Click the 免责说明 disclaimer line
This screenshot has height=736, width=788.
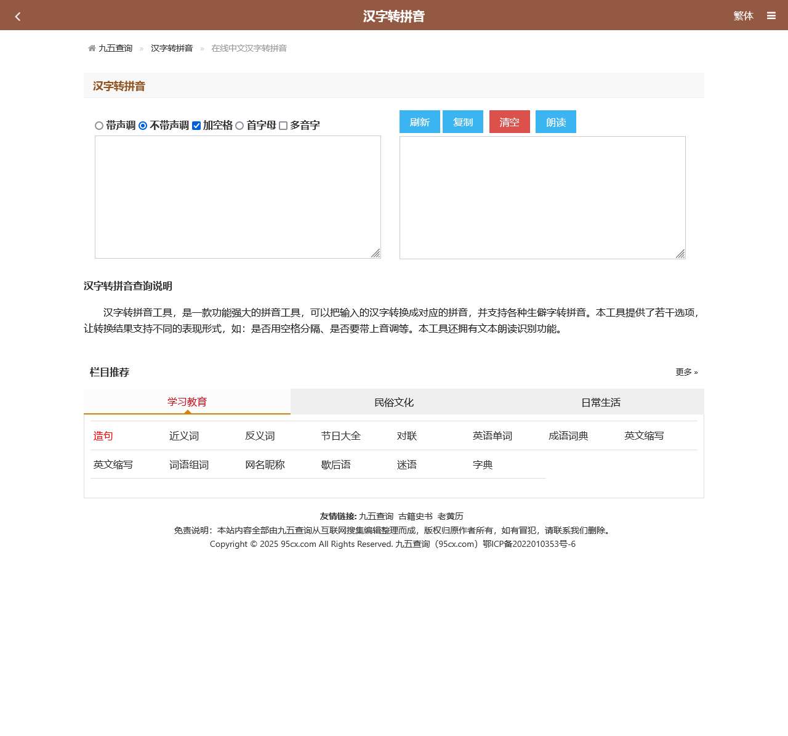pos(393,530)
